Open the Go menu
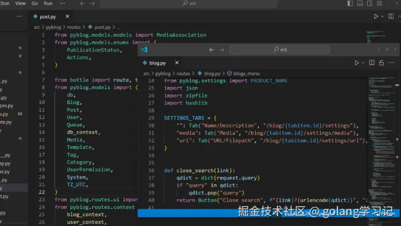This screenshot has height=226, width=401. tap(34, 3)
